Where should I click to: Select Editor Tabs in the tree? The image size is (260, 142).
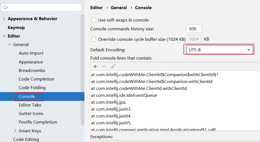tap(30, 105)
